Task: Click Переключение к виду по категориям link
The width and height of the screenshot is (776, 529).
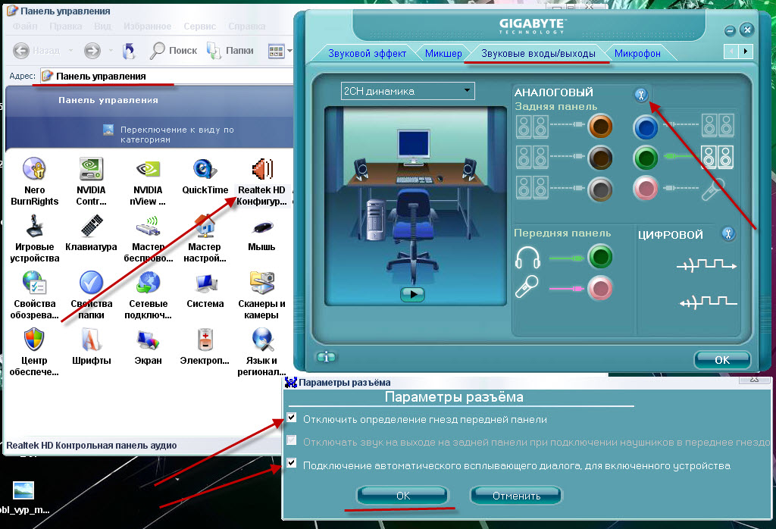Action: [x=177, y=134]
